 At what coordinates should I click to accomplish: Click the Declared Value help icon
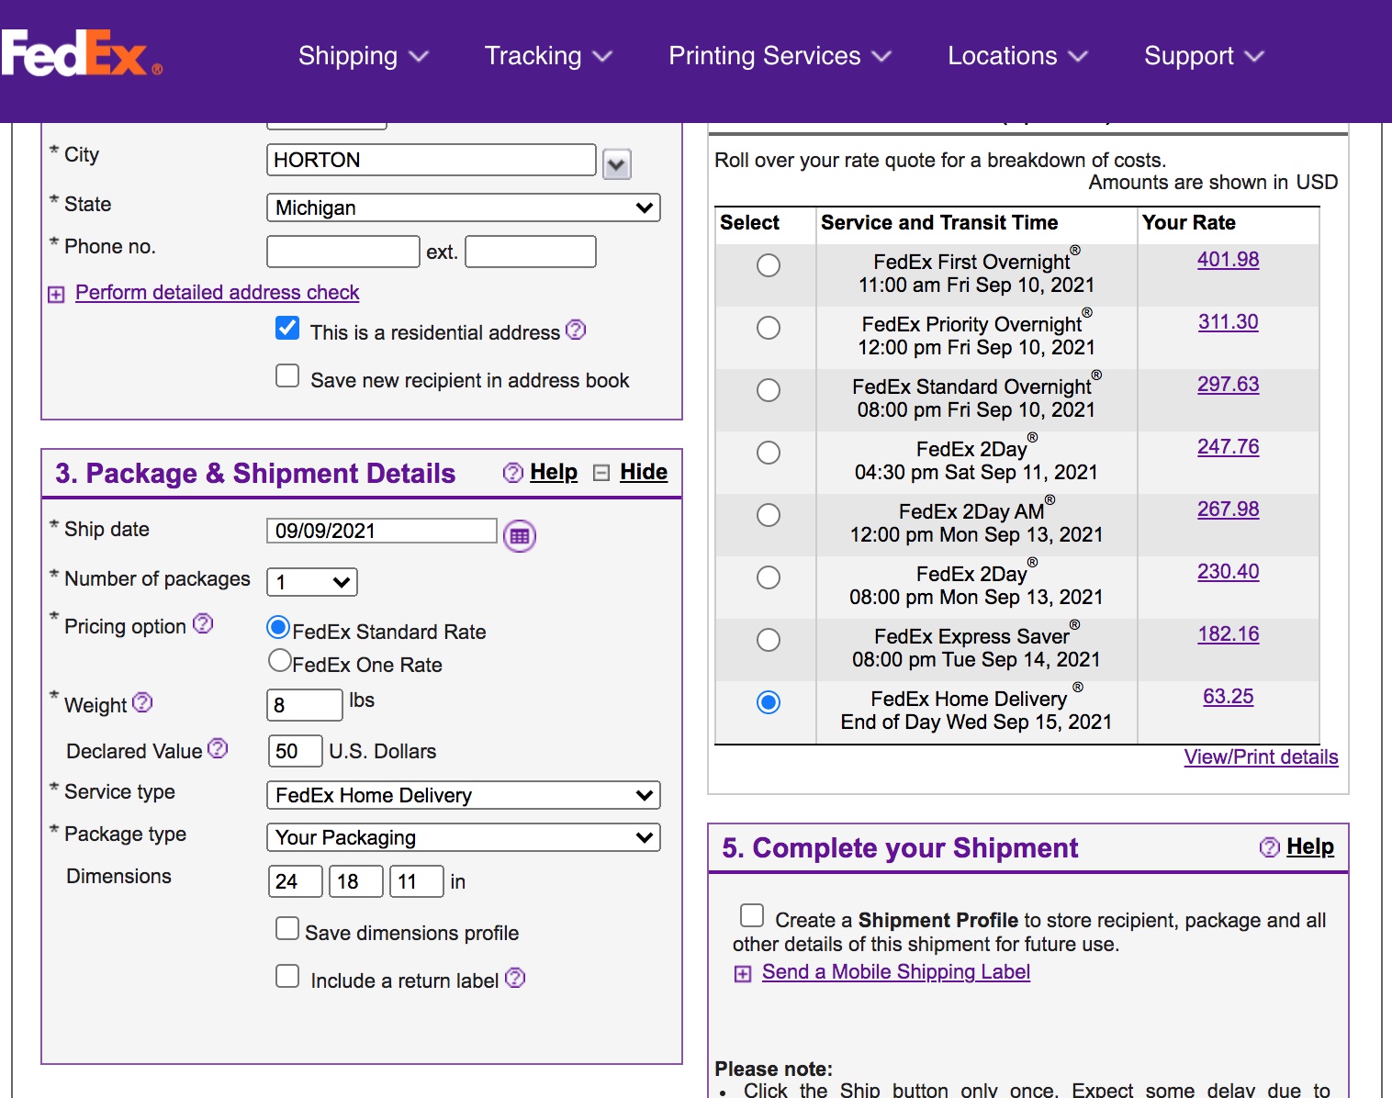[x=218, y=749]
